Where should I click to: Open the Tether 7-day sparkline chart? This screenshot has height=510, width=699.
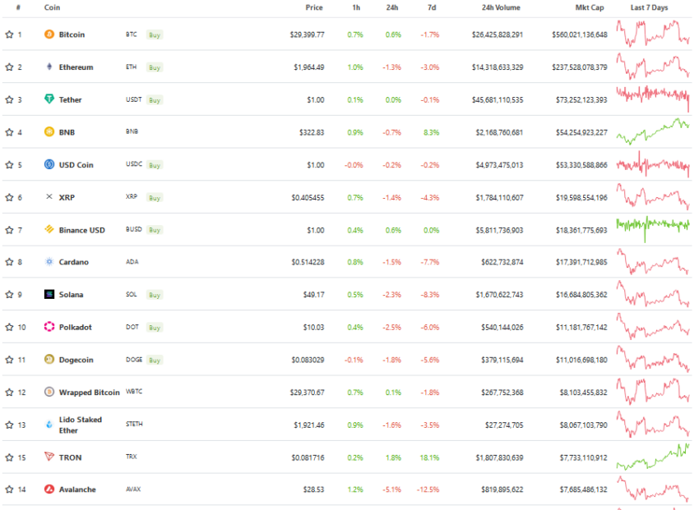click(653, 99)
